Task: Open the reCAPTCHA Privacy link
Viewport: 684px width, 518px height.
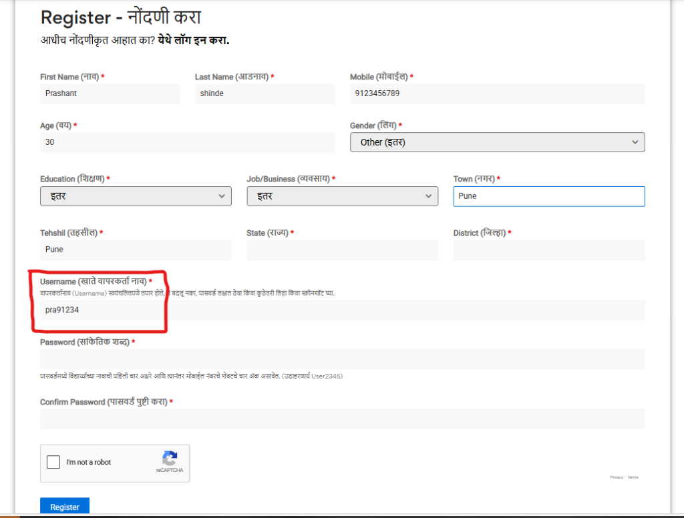Action: pyautogui.click(x=615, y=477)
